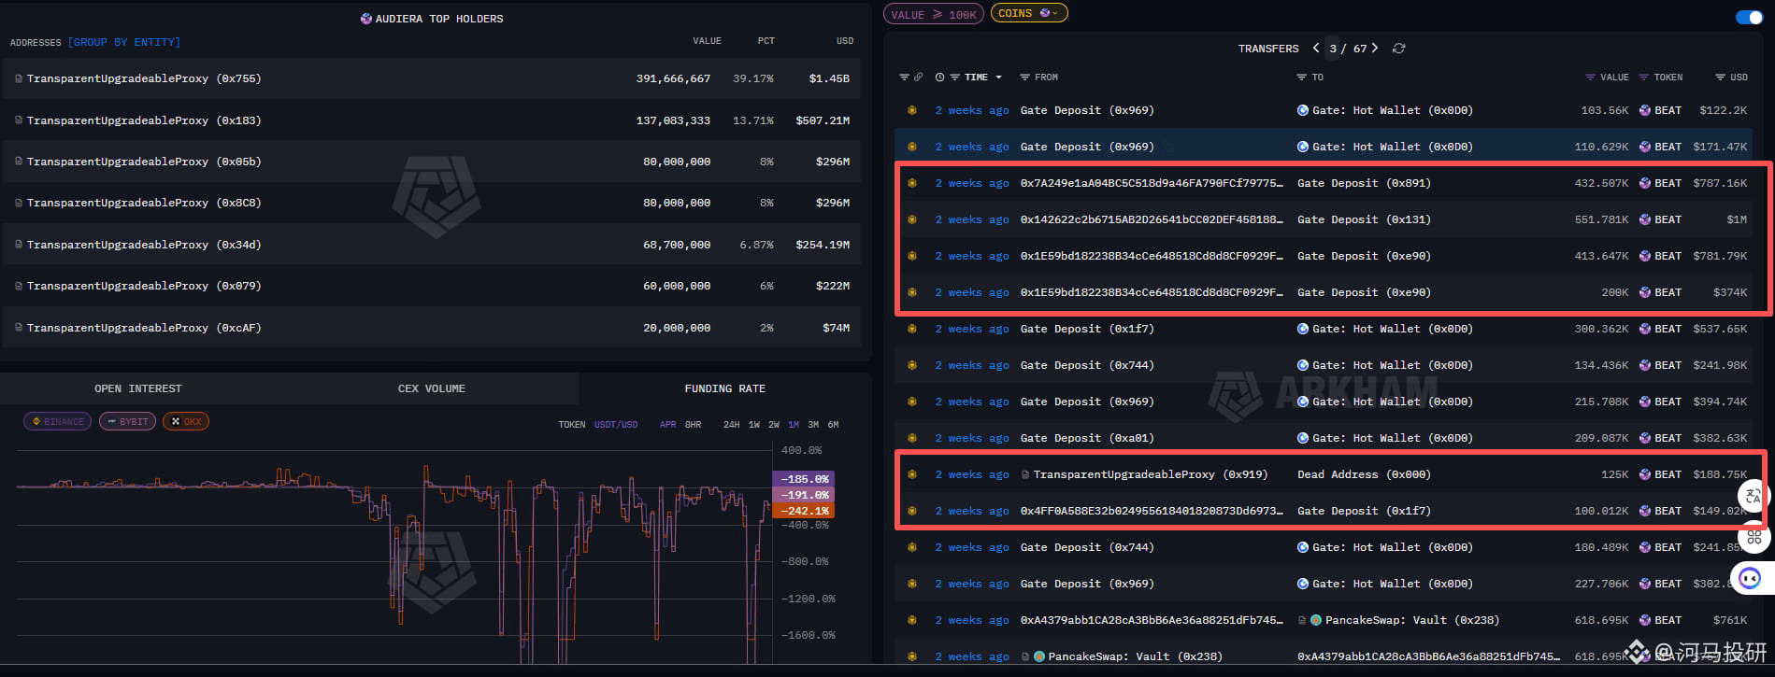
Task: Open TransparentUpgradeableProxy (0x34d) holder
Action: (x=144, y=245)
